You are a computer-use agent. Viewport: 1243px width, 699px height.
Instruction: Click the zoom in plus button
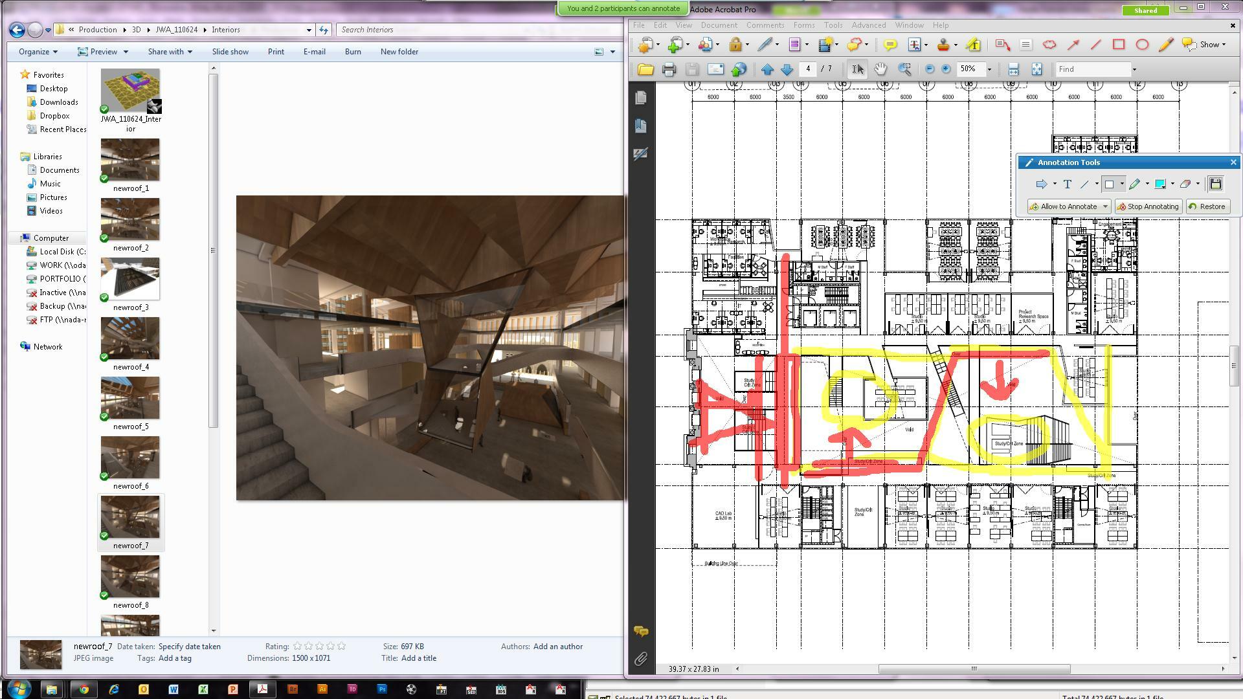coord(946,69)
